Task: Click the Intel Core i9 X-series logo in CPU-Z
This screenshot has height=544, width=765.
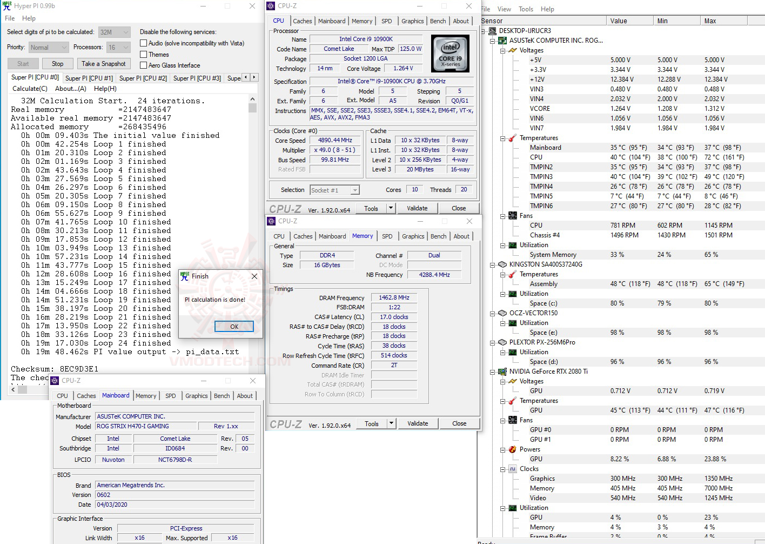Action: [x=450, y=53]
